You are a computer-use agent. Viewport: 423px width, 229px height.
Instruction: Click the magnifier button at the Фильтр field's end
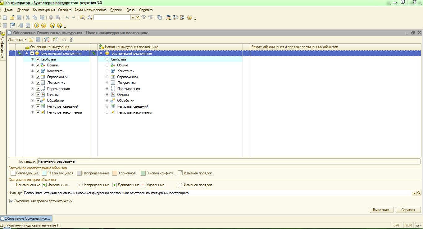tap(419, 193)
